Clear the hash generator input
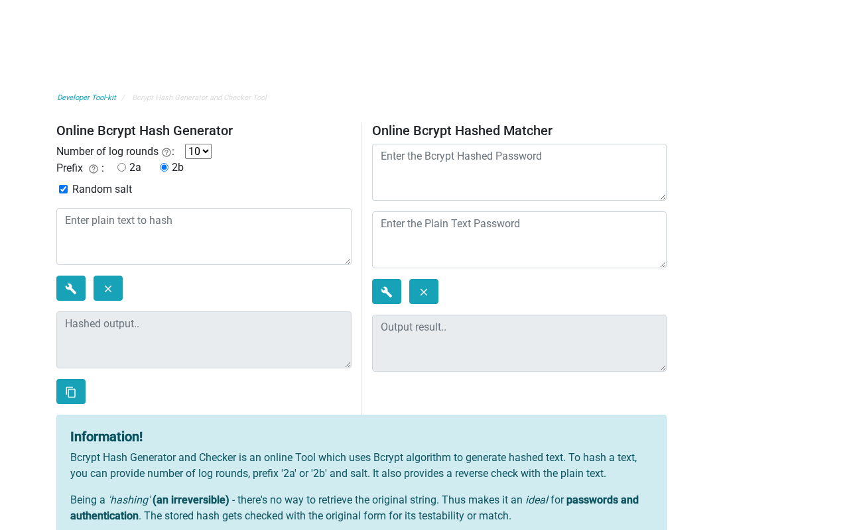Screen dimensions: 849x530 click(108, 288)
